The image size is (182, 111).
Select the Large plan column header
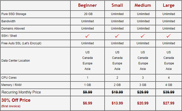[169, 5]
